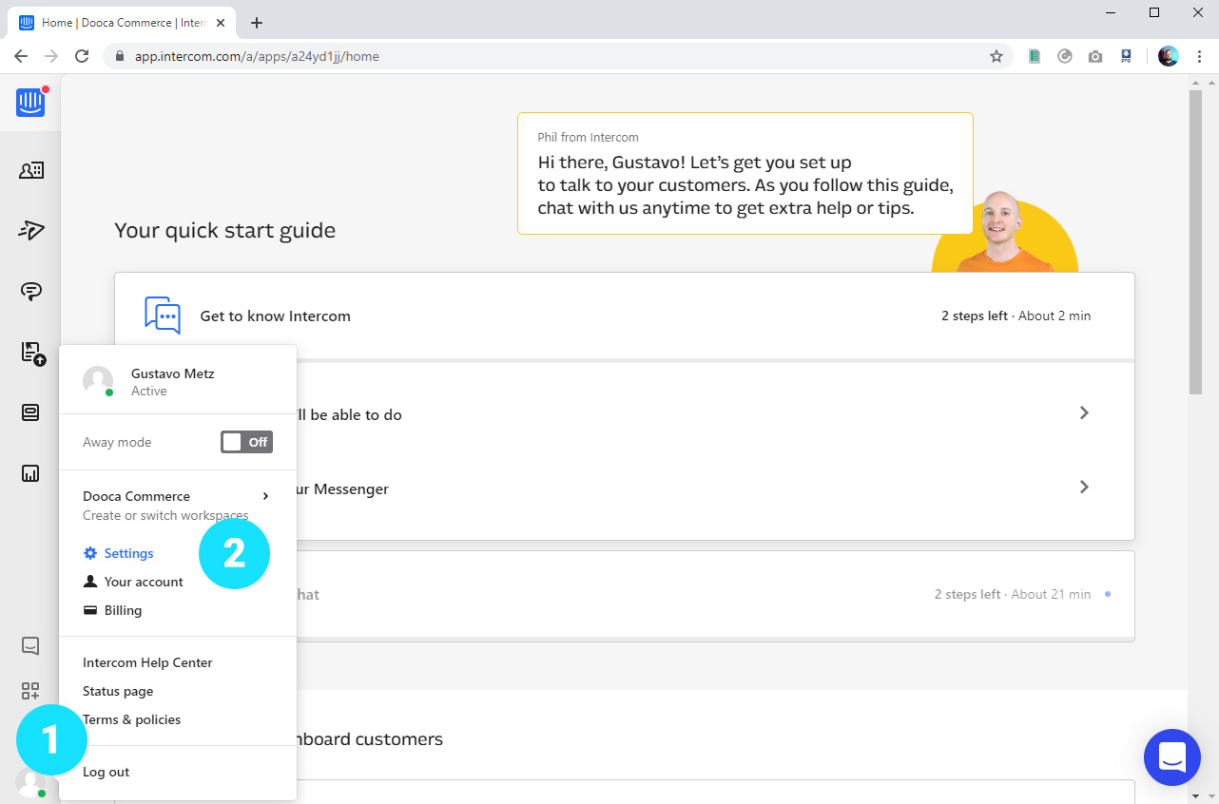The height and width of the screenshot is (804, 1219).
Task: Click Gustavo Metz profile header in menu
Action: point(178,381)
